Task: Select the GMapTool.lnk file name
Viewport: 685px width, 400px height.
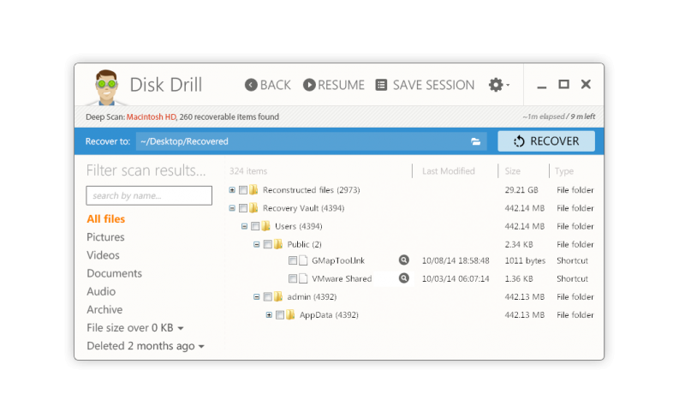Action: pos(338,260)
